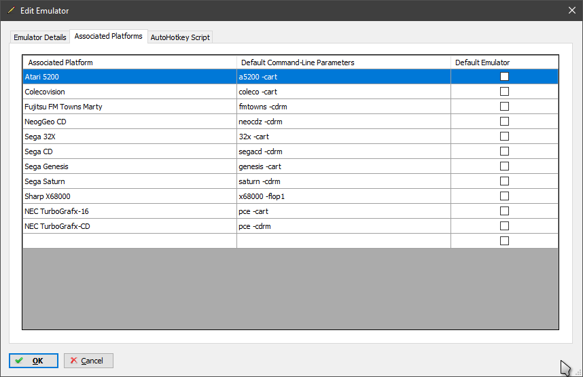Sort by Associated Platform column header
This screenshot has width=583, height=377.
click(x=129, y=62)
